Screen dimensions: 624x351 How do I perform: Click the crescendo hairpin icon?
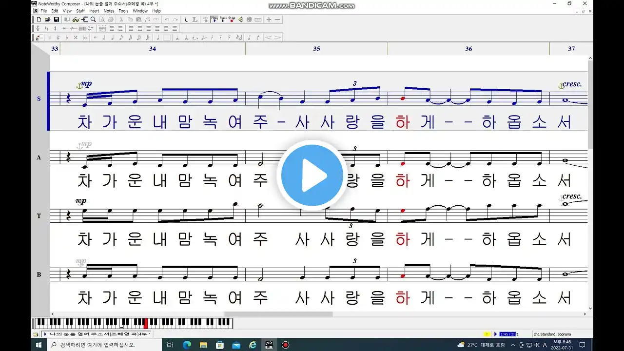(269, 38)
